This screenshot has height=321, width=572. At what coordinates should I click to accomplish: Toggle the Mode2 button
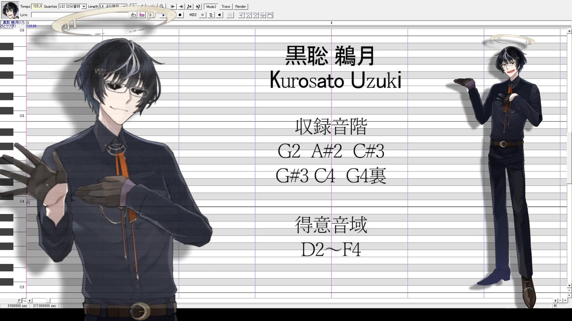211,6
